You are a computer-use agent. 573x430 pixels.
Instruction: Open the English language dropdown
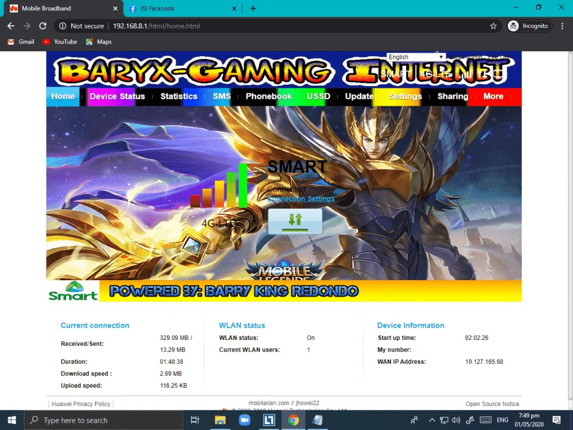tap(416, 57)
